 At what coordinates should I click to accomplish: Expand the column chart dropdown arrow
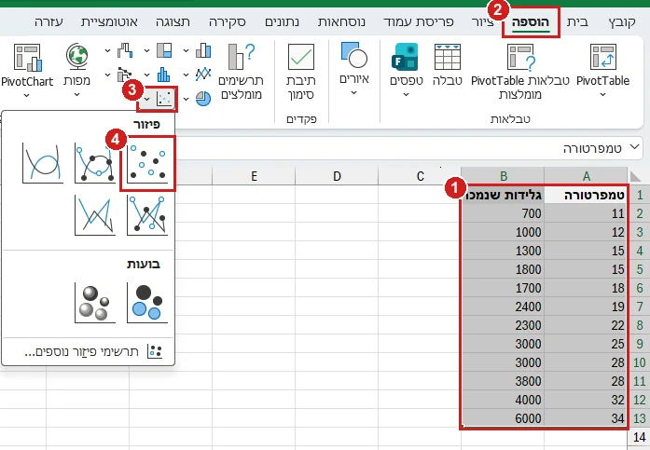tap(187, 51)
